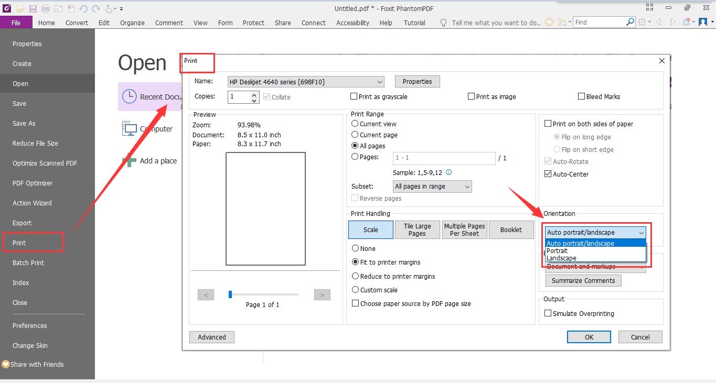The width and height of the screenshot is (716, 383).
Task: Check the Bleed Marks option
Action: coord(581,96)
